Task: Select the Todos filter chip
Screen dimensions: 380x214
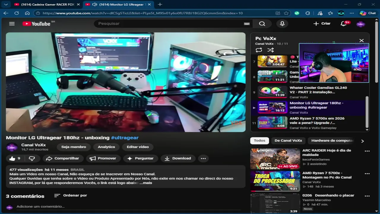Action: [x=259, y=141]
